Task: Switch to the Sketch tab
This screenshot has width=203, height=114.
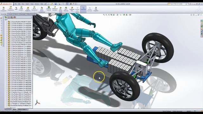Action: [x=16, y=14]
